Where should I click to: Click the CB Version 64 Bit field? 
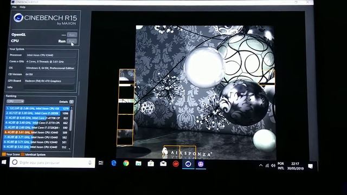(x=49, y=74)
